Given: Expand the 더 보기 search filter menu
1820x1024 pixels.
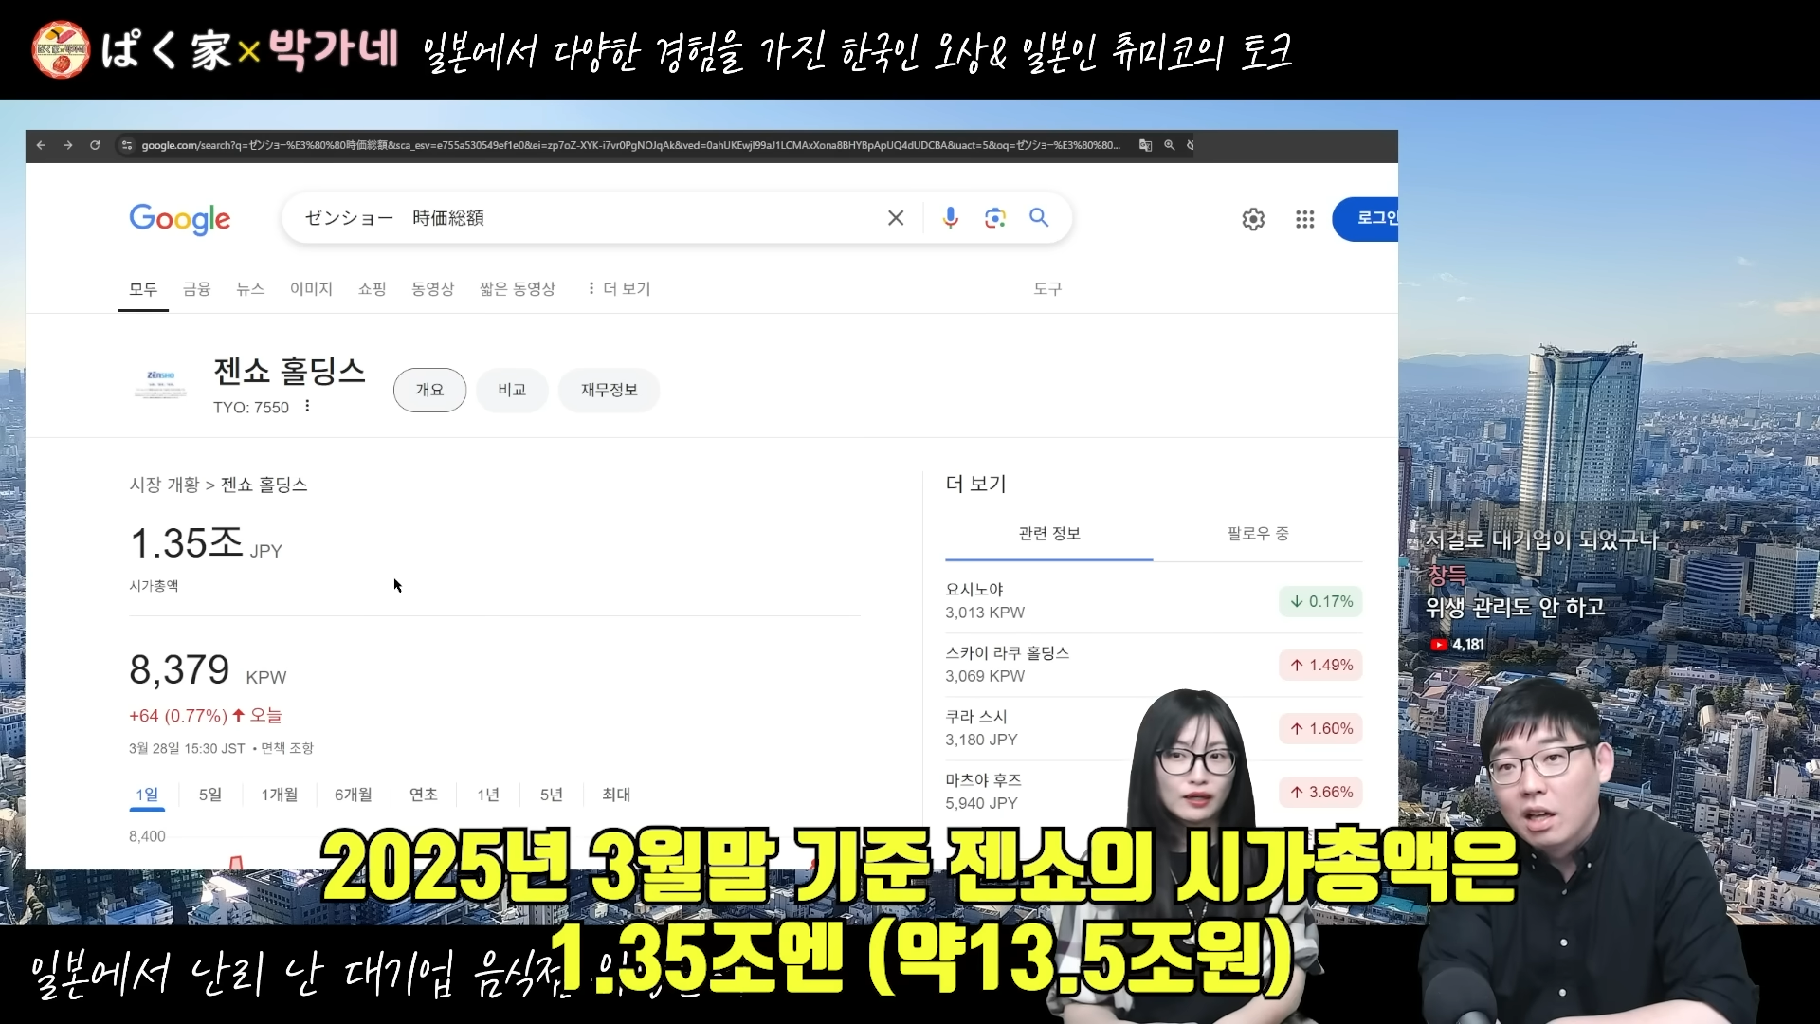Looking at the screenshot, I should click(x=619, y=288).
